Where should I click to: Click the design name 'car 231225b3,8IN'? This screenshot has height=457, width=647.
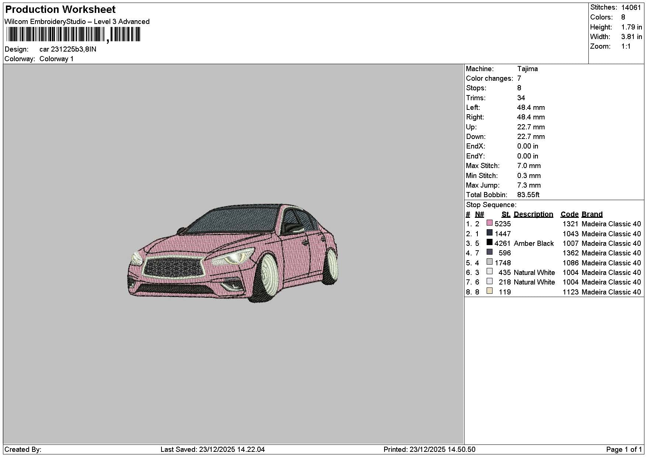pyautogui.click(x=68, y=49)
